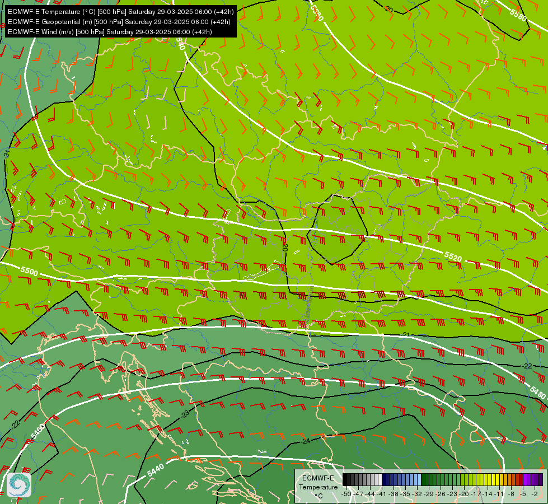The width and height of the screenshot is (548, 504).
Task: Click the 5440 geopotential contour label
Action: (x=156, y=470)
